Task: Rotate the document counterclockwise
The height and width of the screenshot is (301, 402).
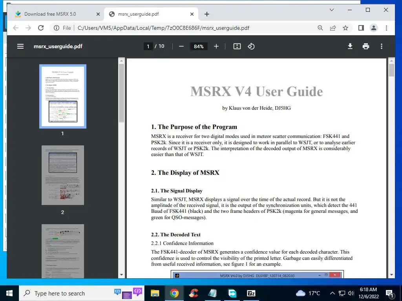Action: pos(251,46)
